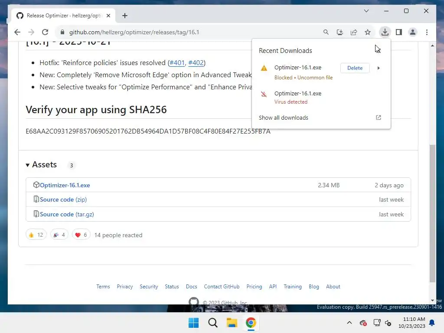The image size is (444, 333).
Task: Share this page via share icon
Action: pos(354,32)
